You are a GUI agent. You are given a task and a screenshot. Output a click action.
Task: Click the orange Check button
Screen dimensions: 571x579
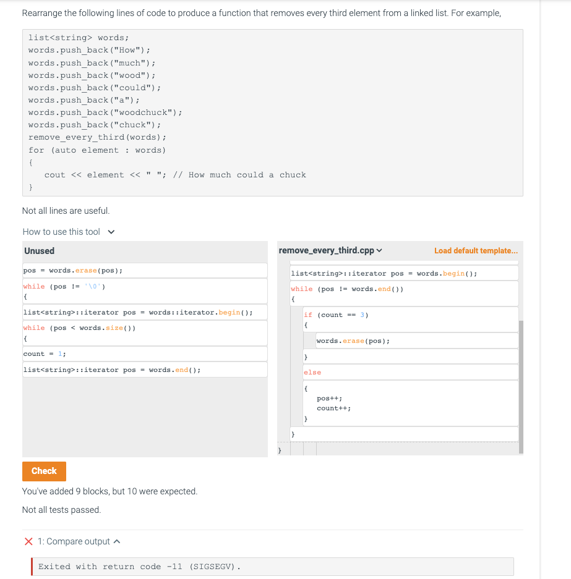pos(44,471)
